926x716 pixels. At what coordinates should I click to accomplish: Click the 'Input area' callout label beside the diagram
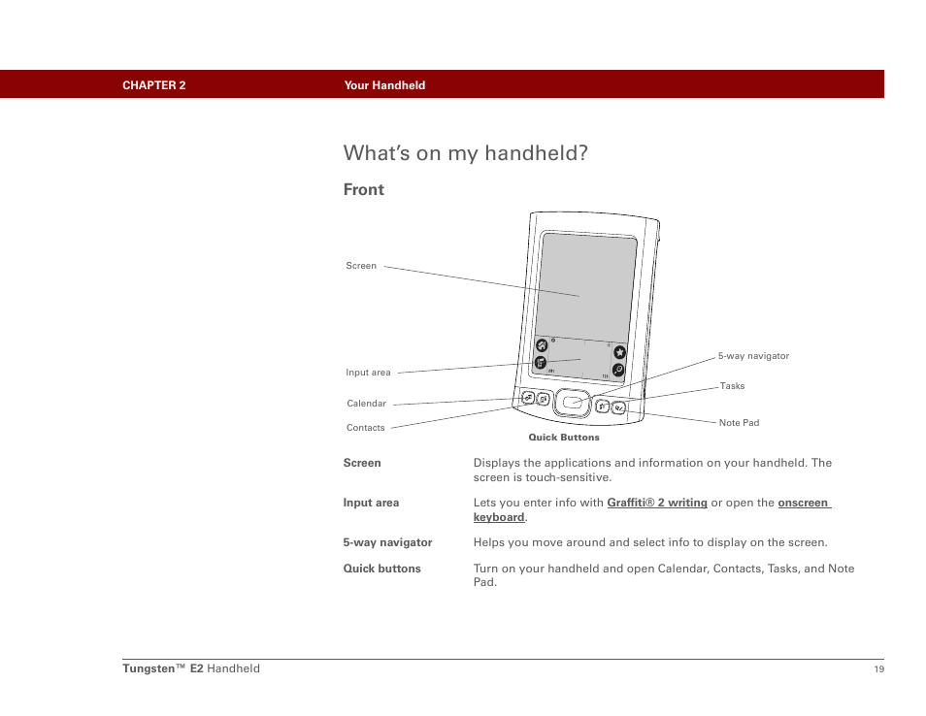(368, 373)
